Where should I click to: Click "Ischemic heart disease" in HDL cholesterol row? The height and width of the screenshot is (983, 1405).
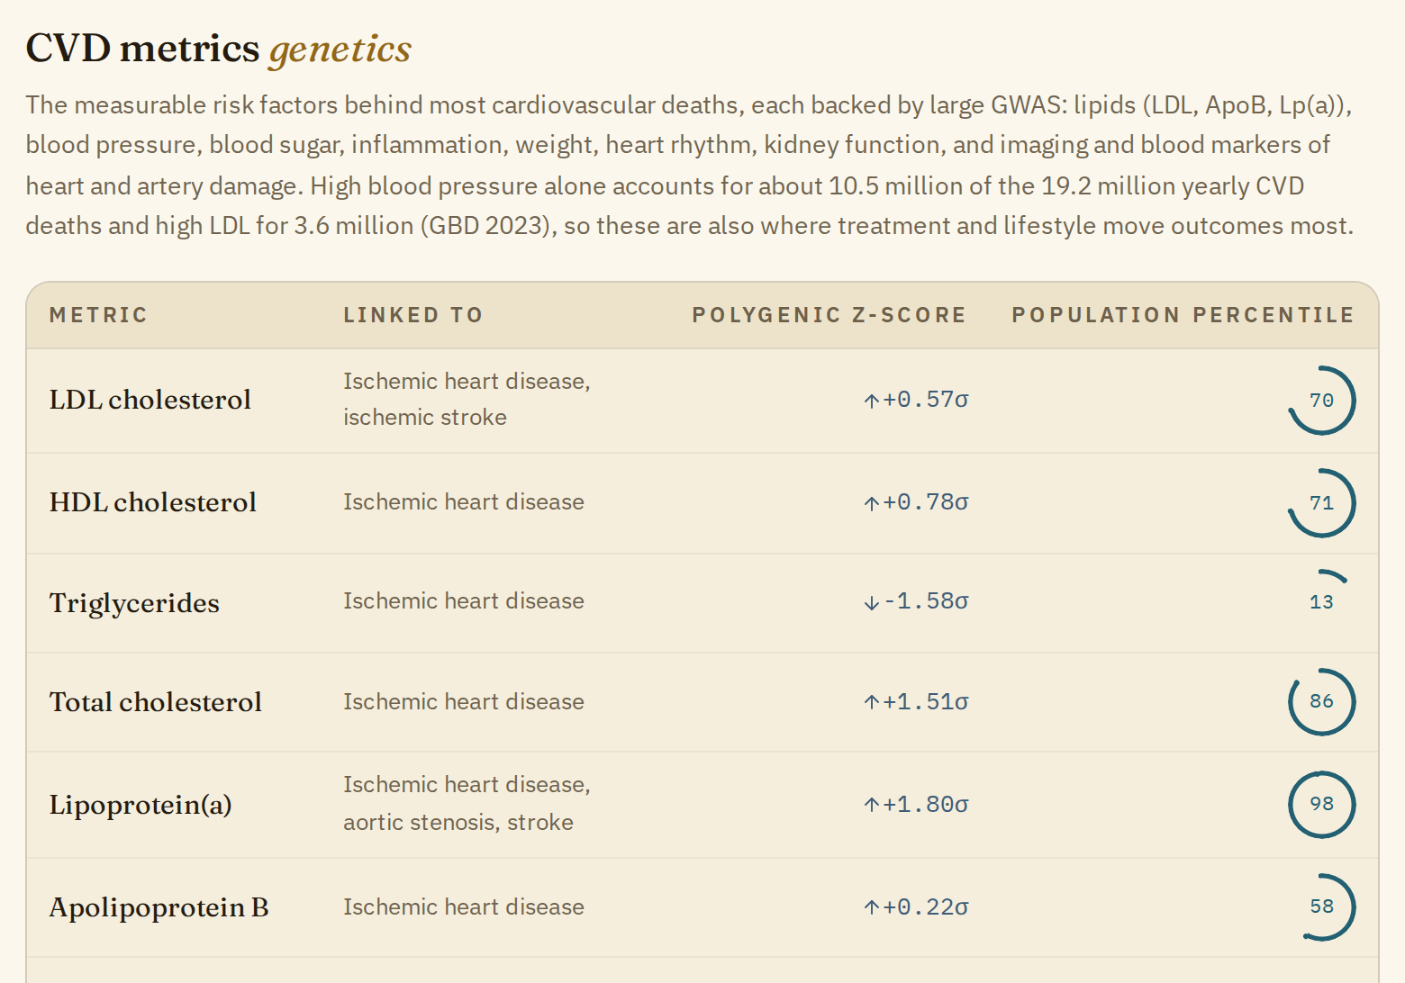pos(464,502)
